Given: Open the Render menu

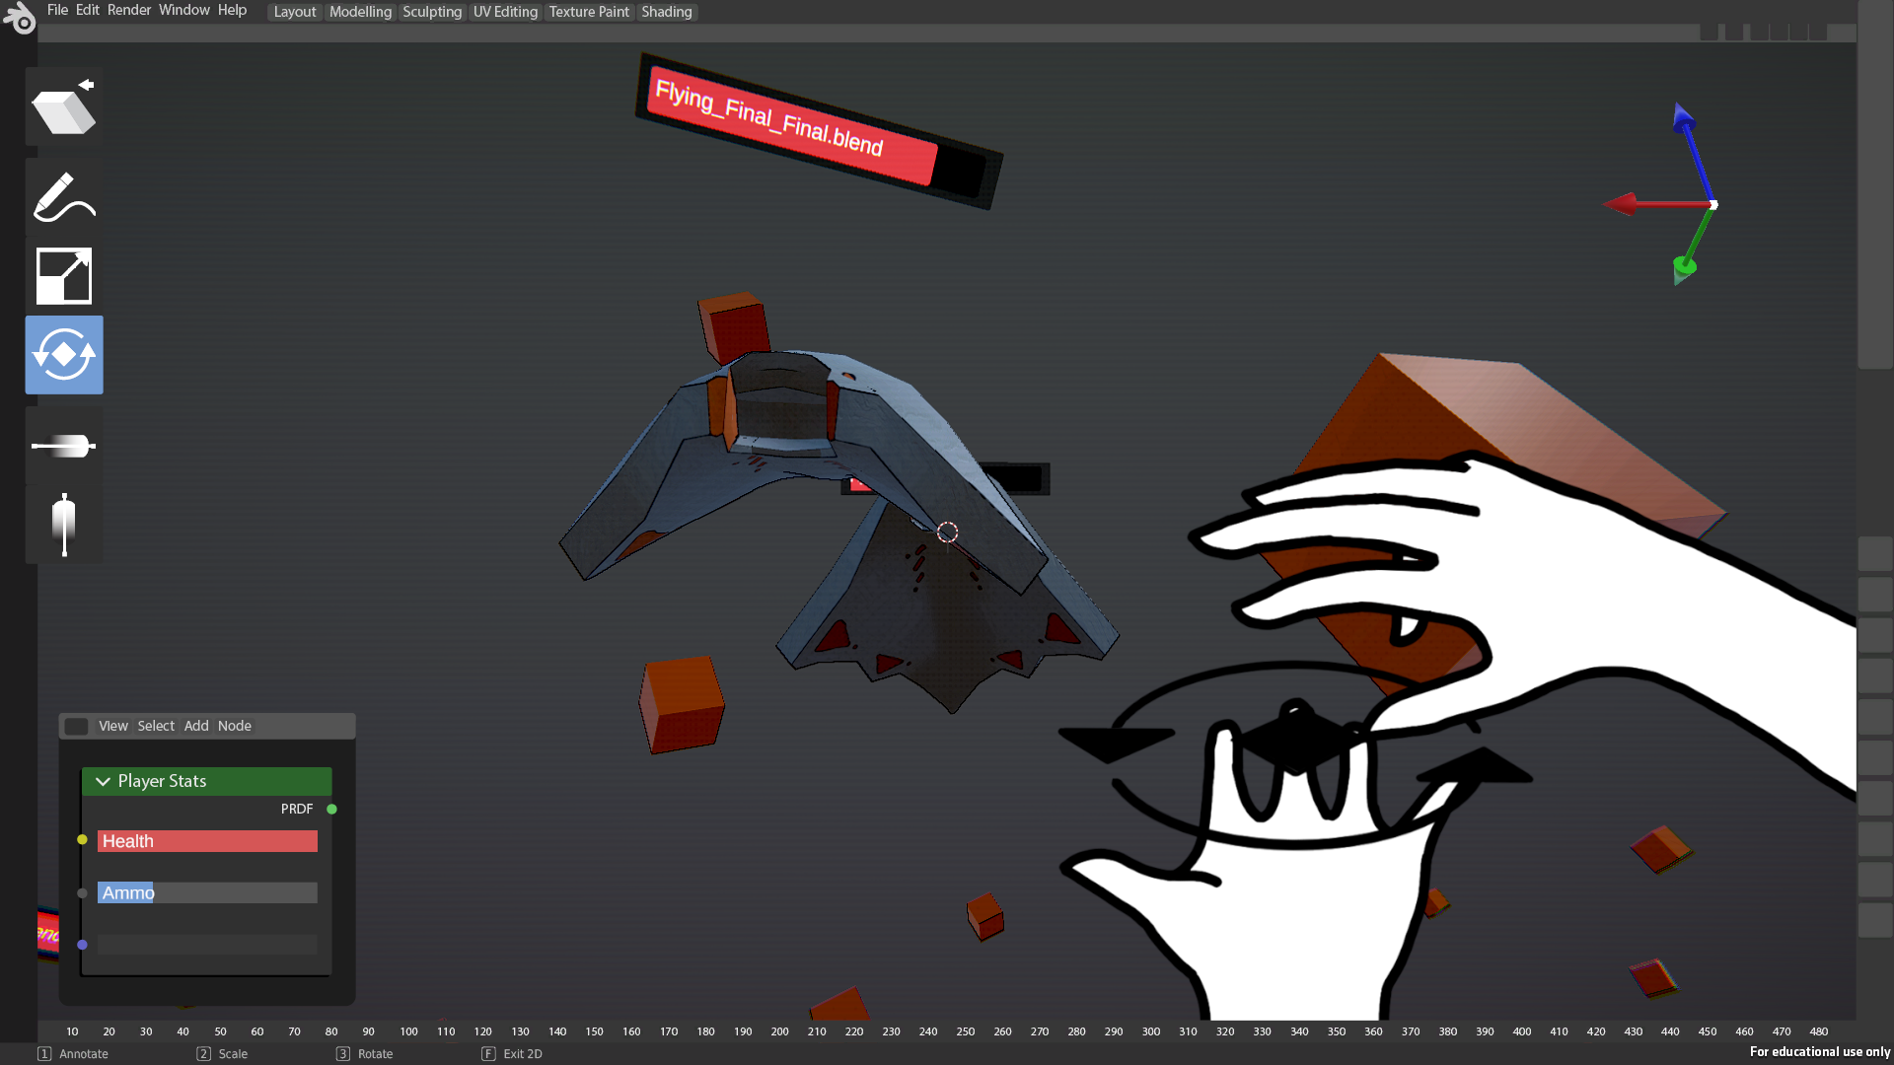Looking at the screenshot, I should click(x=129, y=10).
